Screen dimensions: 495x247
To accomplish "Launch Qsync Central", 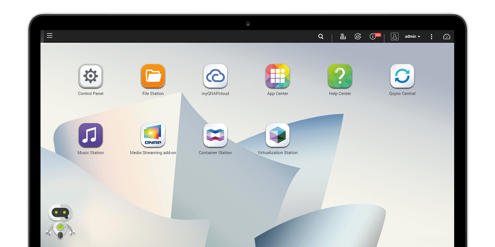I will (402, 76).
